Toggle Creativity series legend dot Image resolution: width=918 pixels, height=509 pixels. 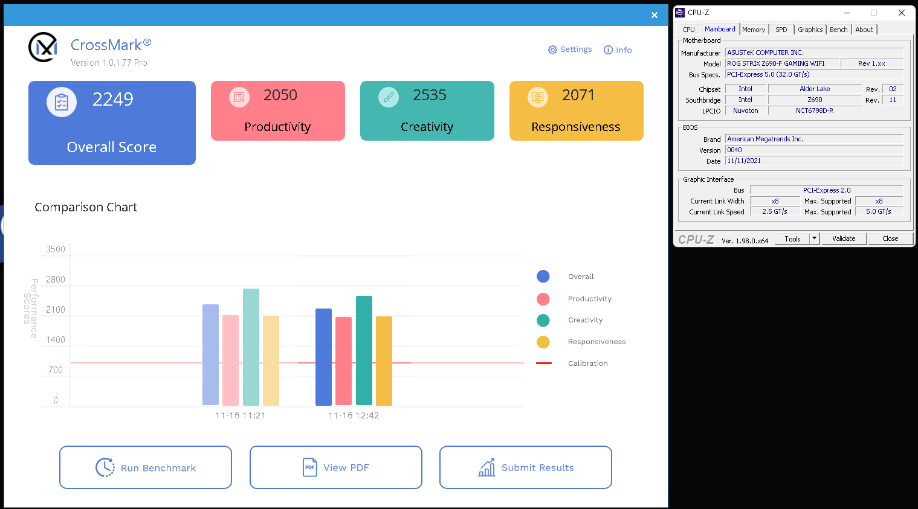(543, 320)
